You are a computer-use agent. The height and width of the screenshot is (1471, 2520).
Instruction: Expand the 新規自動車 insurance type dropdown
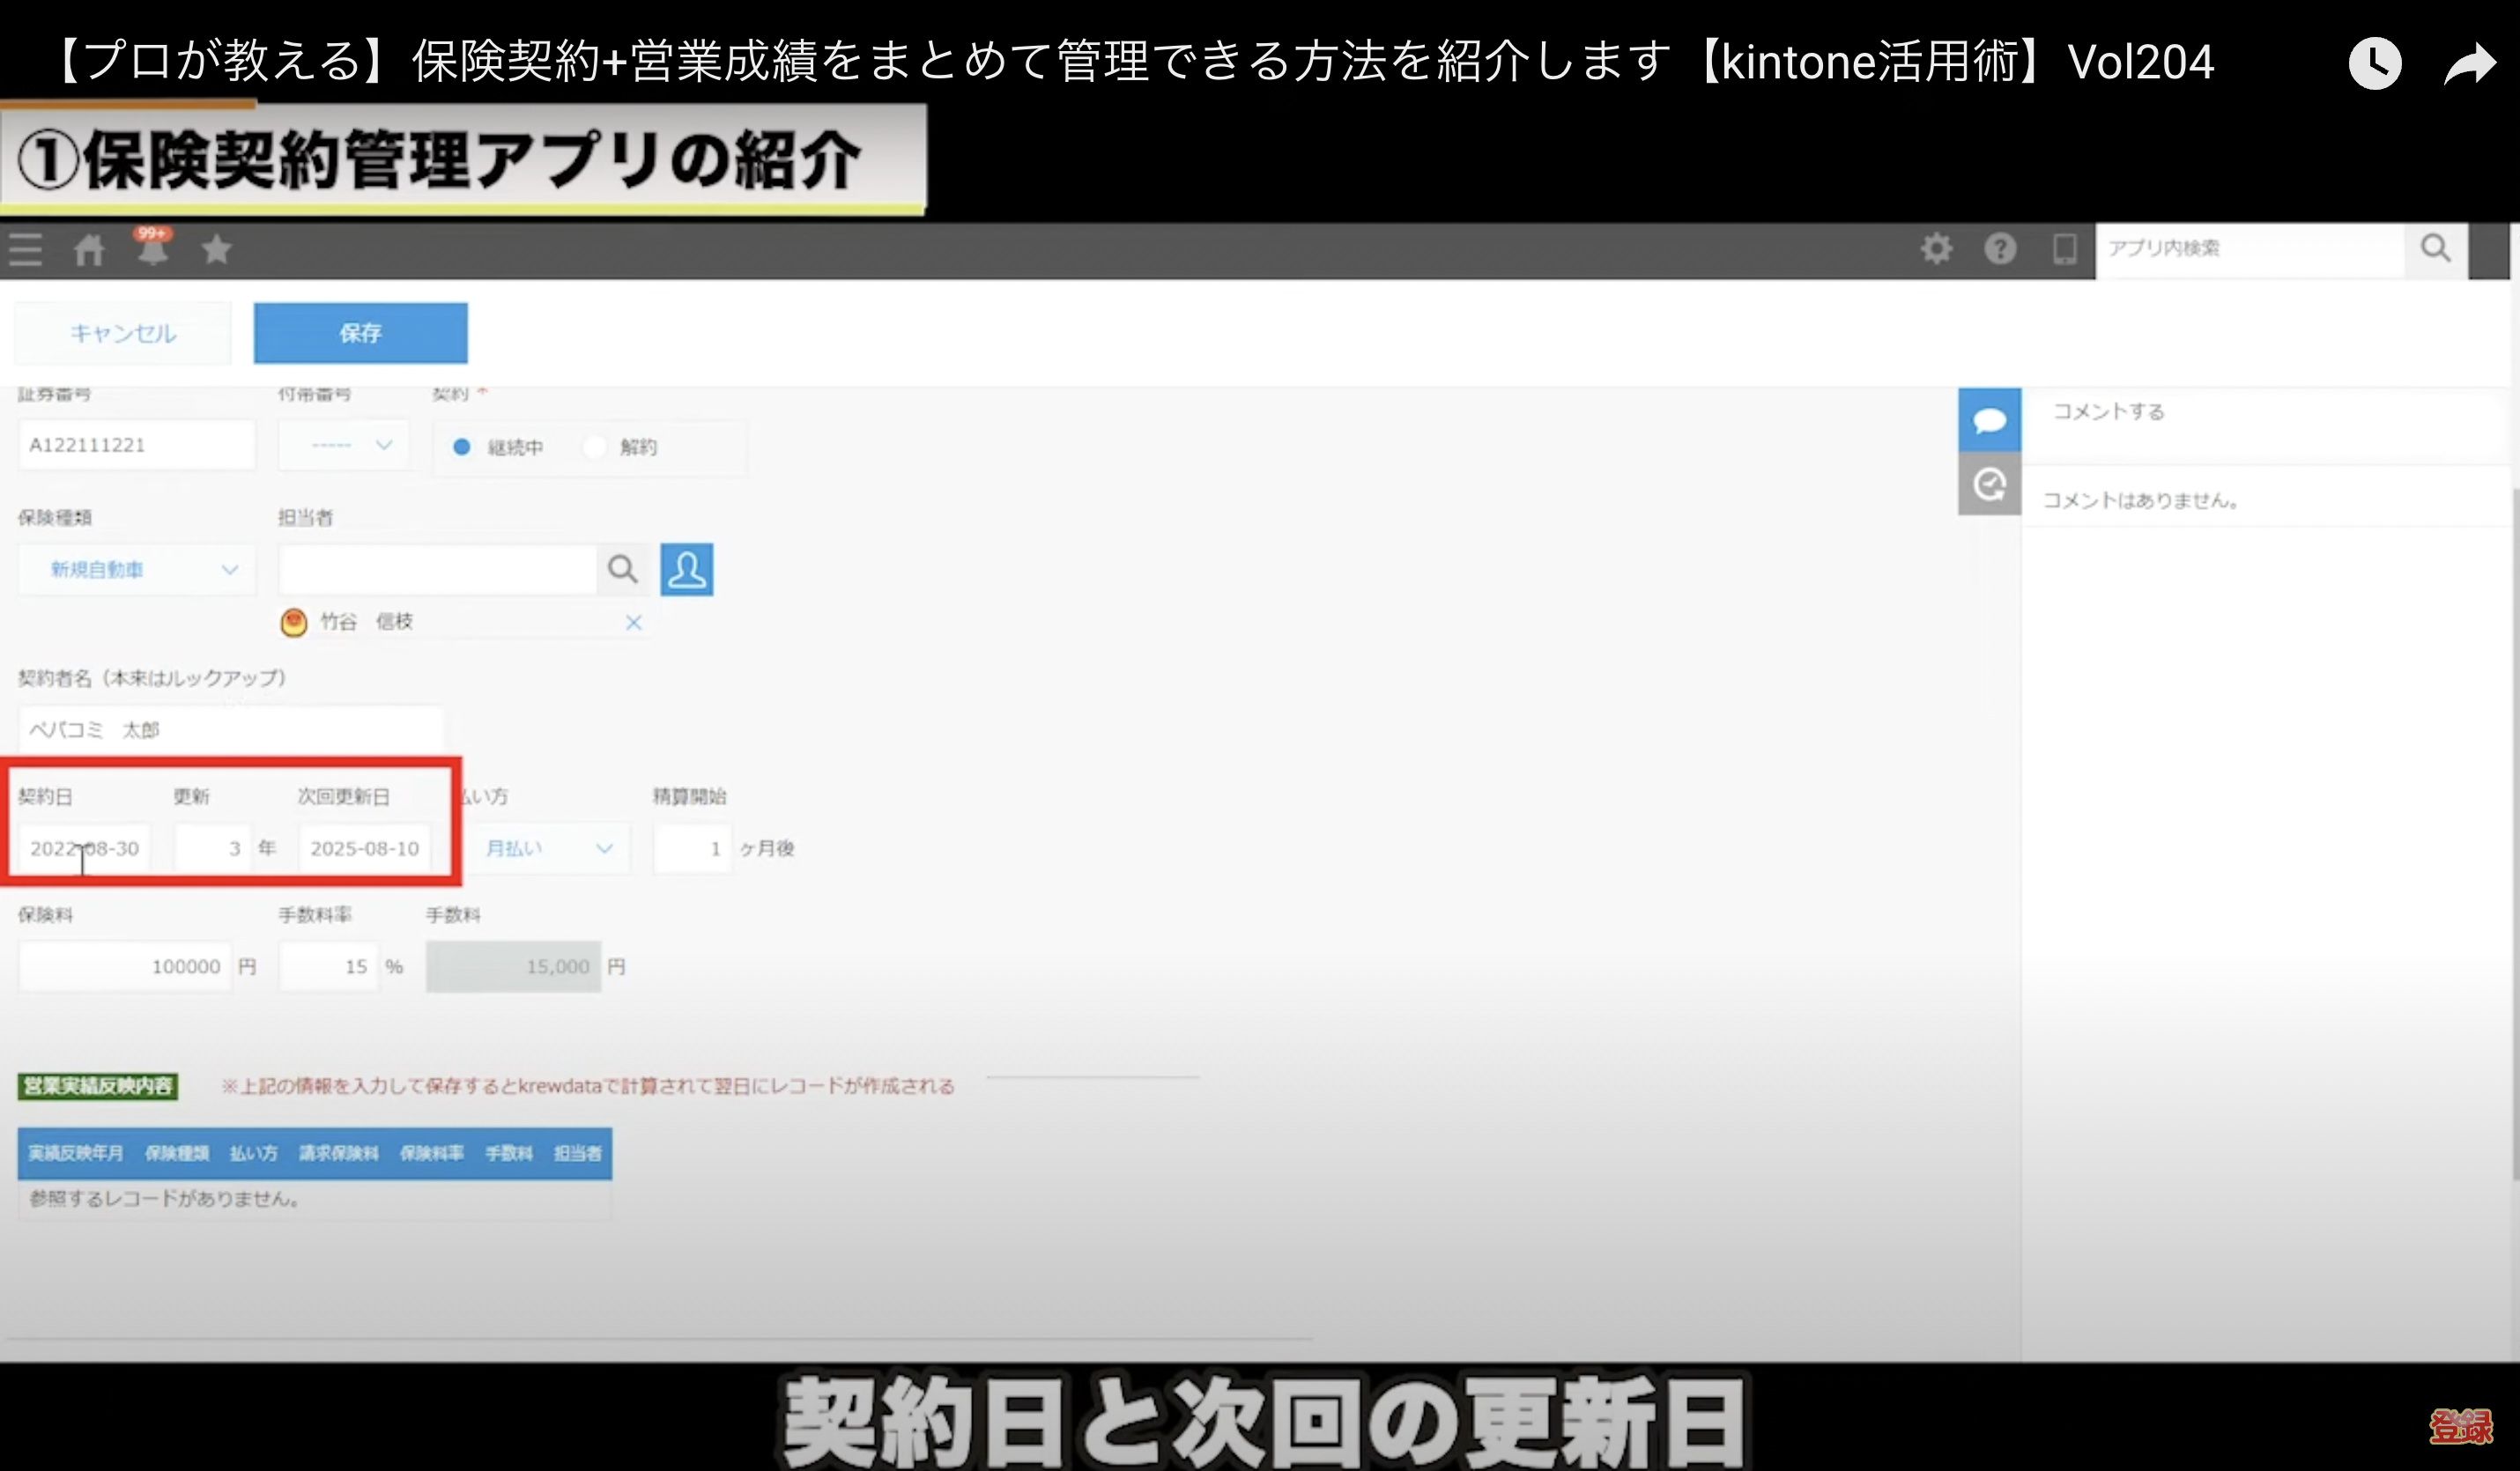pyautogui.click(x=137, y=569)
